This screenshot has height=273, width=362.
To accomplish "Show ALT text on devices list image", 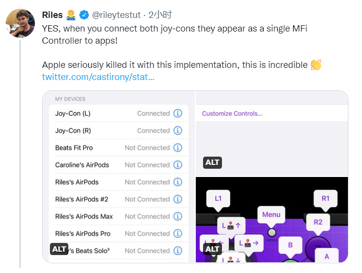I will [59, 249].
